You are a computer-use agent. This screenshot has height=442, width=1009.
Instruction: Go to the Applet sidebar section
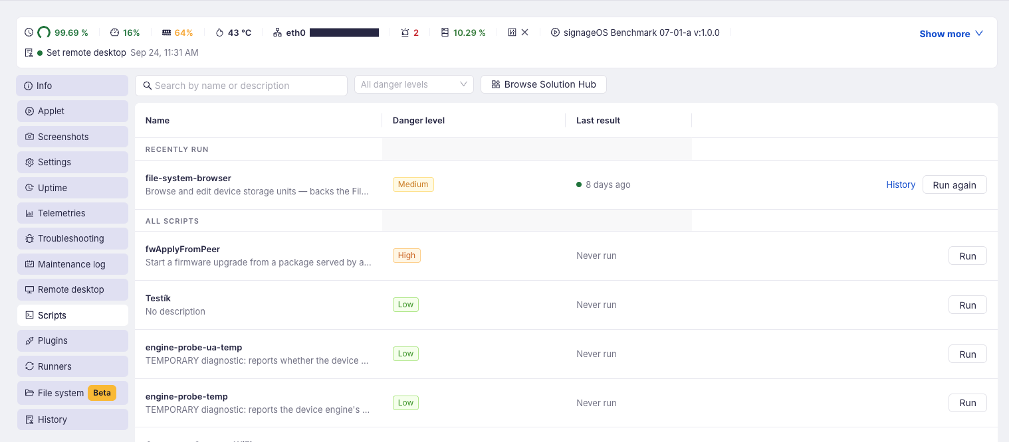pos(72,111)
